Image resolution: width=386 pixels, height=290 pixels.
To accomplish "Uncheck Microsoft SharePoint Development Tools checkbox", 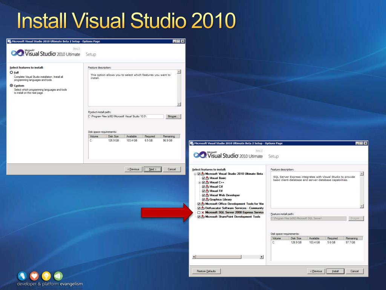I will point(199,217).
